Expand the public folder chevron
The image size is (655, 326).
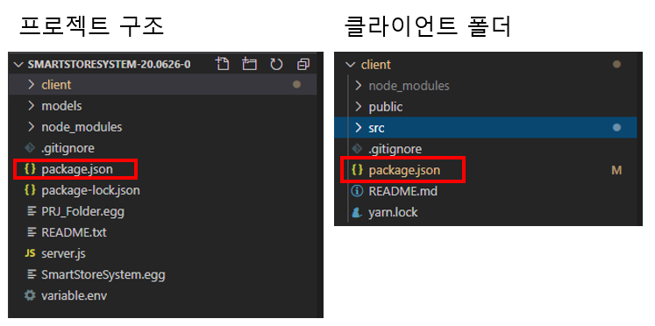[x=358, y=107]
